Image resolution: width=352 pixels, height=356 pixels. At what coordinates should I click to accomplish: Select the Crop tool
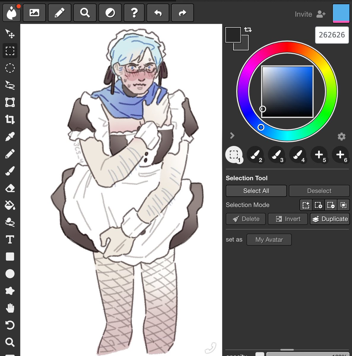[10, 120]
